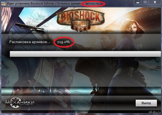Image resolution: width=162 pixels, height=115 pixels.
Task: Click the window title text Идет установка
Action: (x=19, y=3)
